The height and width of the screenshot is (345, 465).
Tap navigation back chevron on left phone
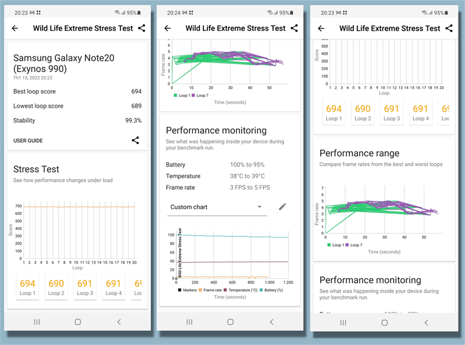(119, 322)
